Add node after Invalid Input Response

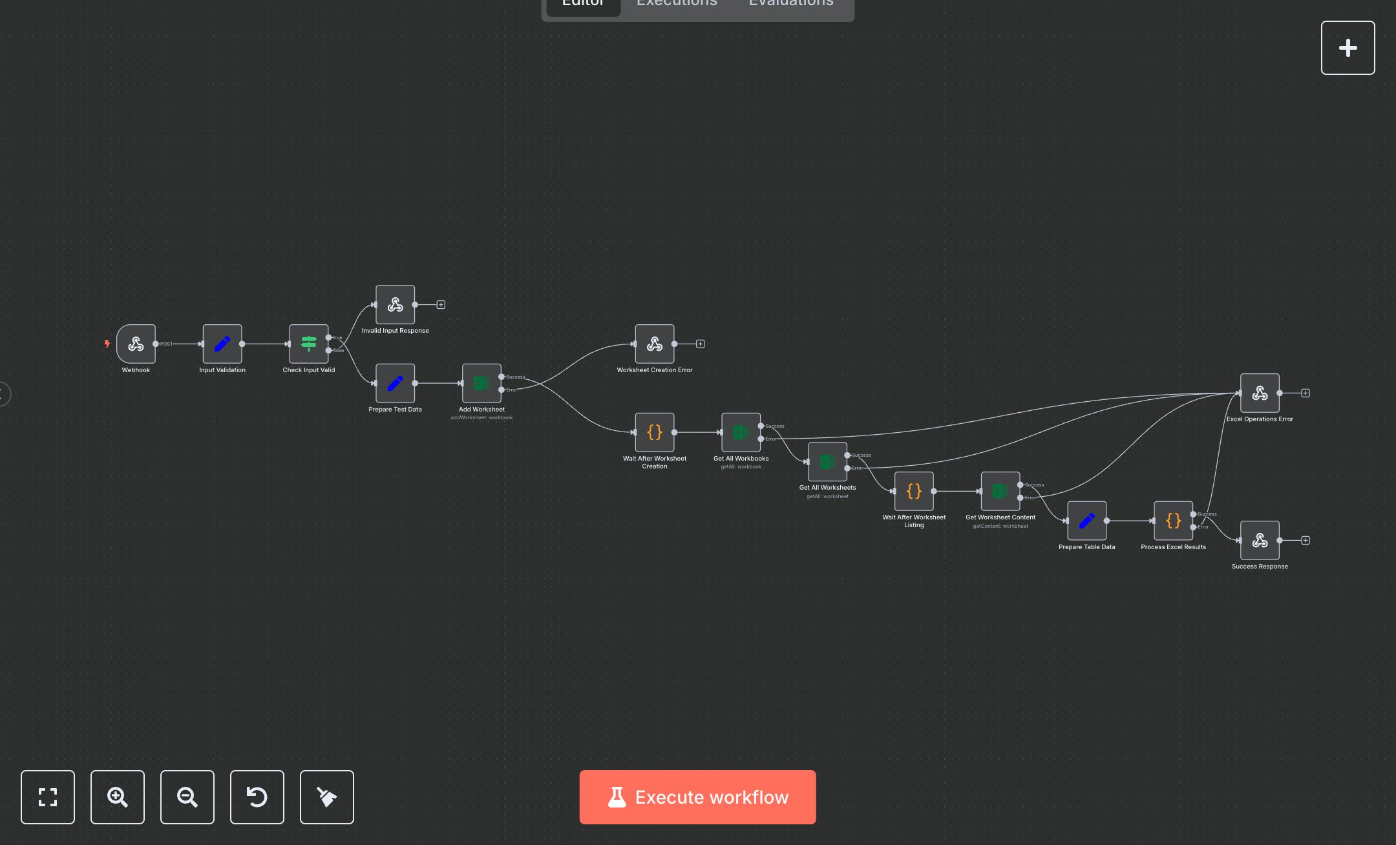[x=441, y=304]
